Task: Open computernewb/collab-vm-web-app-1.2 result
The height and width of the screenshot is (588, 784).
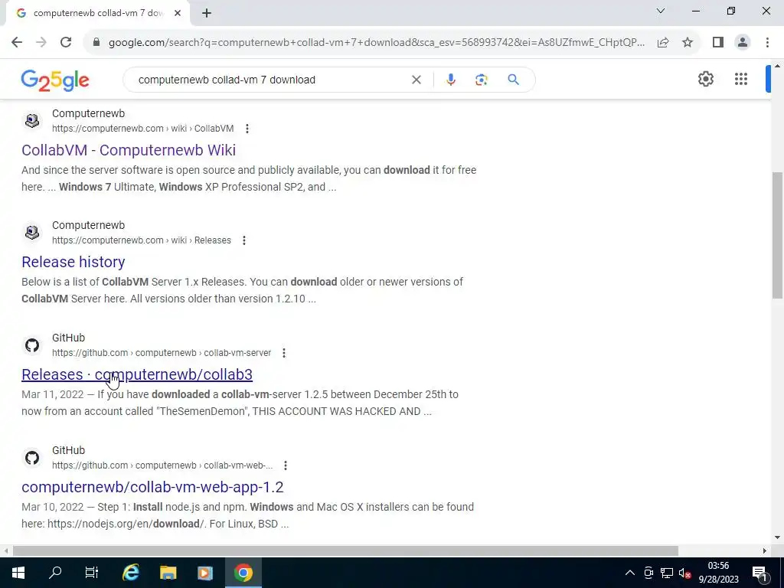Action: pyautogui.click(x=152, y=487)
